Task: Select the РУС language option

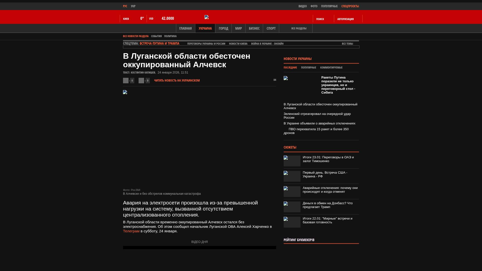Action: click(125, 6)
